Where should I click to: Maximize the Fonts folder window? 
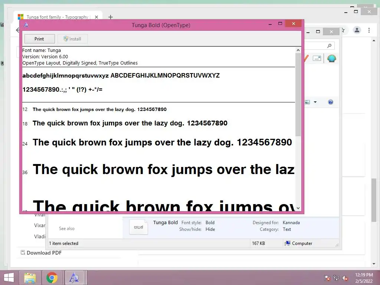coord(318,32)
